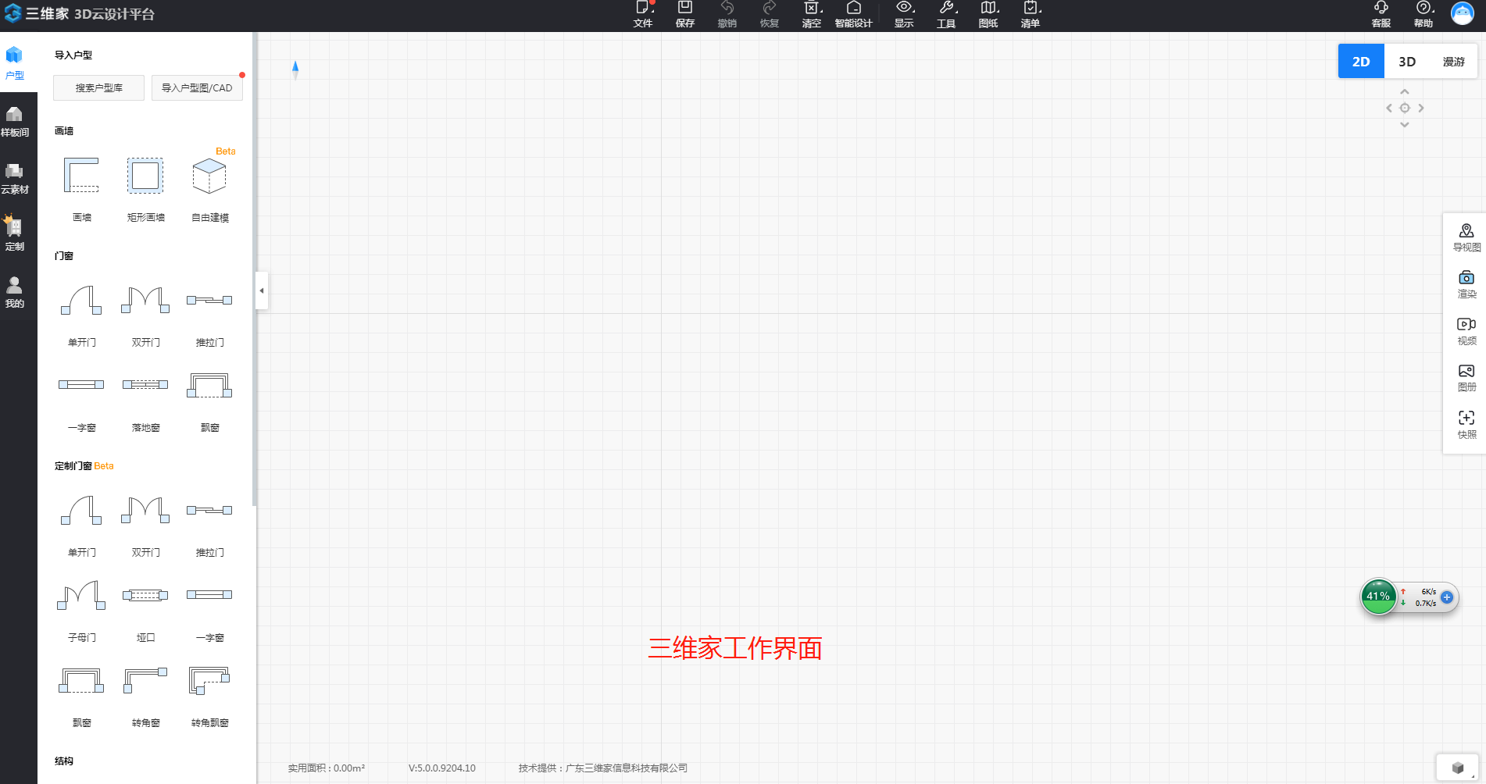Select 飘窗 under 门窗 section
Image resolution: width=1486 pixels, height=784 pixels.
click(x=209, y=401)
